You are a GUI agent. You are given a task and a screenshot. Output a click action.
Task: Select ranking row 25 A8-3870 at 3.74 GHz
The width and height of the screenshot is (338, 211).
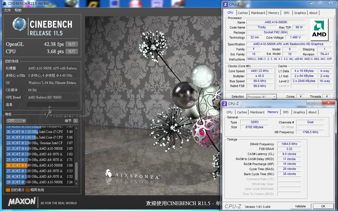(40, 160)
